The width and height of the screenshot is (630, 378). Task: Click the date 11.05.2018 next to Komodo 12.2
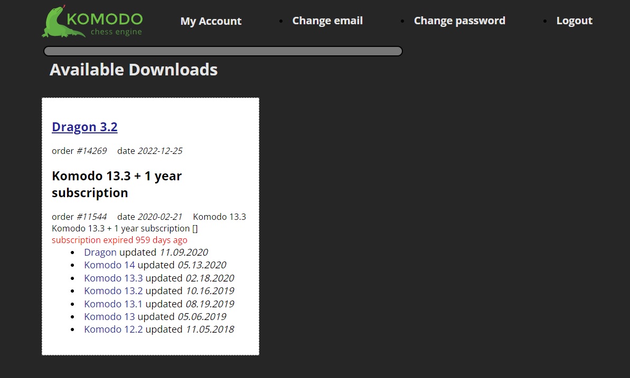(210, 329)
